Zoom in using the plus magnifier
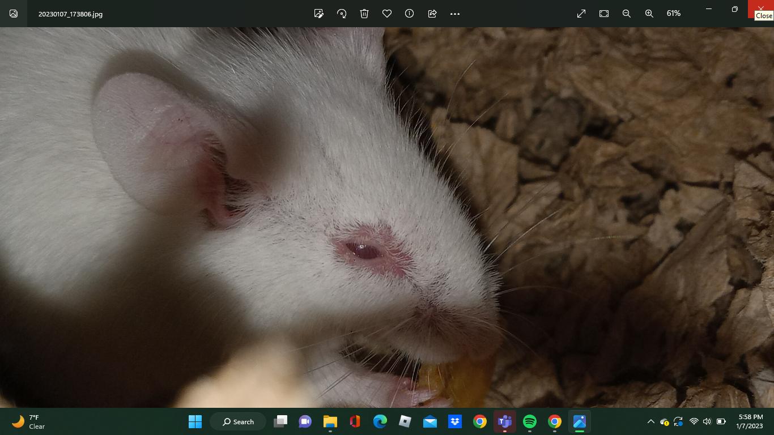The width and height of the screenshot is (774, 435). [649, 14]
